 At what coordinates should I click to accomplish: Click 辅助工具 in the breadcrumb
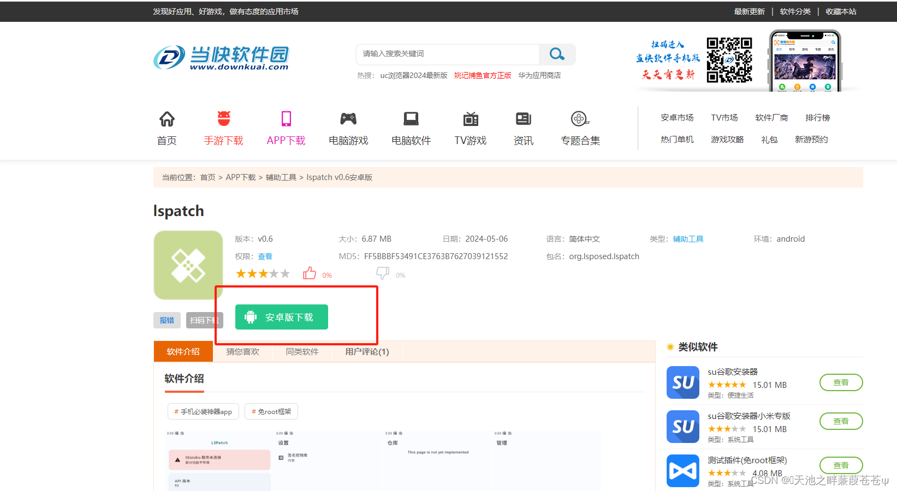click(x=281, y=177)
